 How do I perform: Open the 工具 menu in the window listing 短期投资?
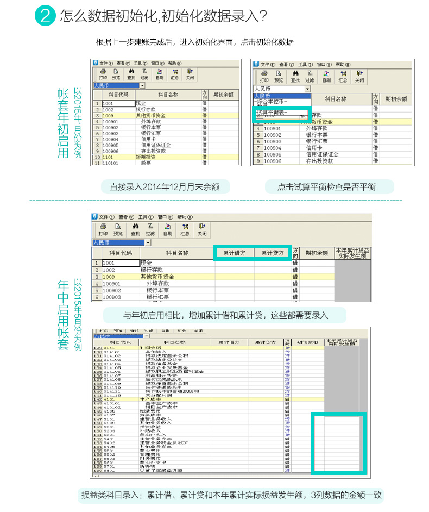click(141, 64)
